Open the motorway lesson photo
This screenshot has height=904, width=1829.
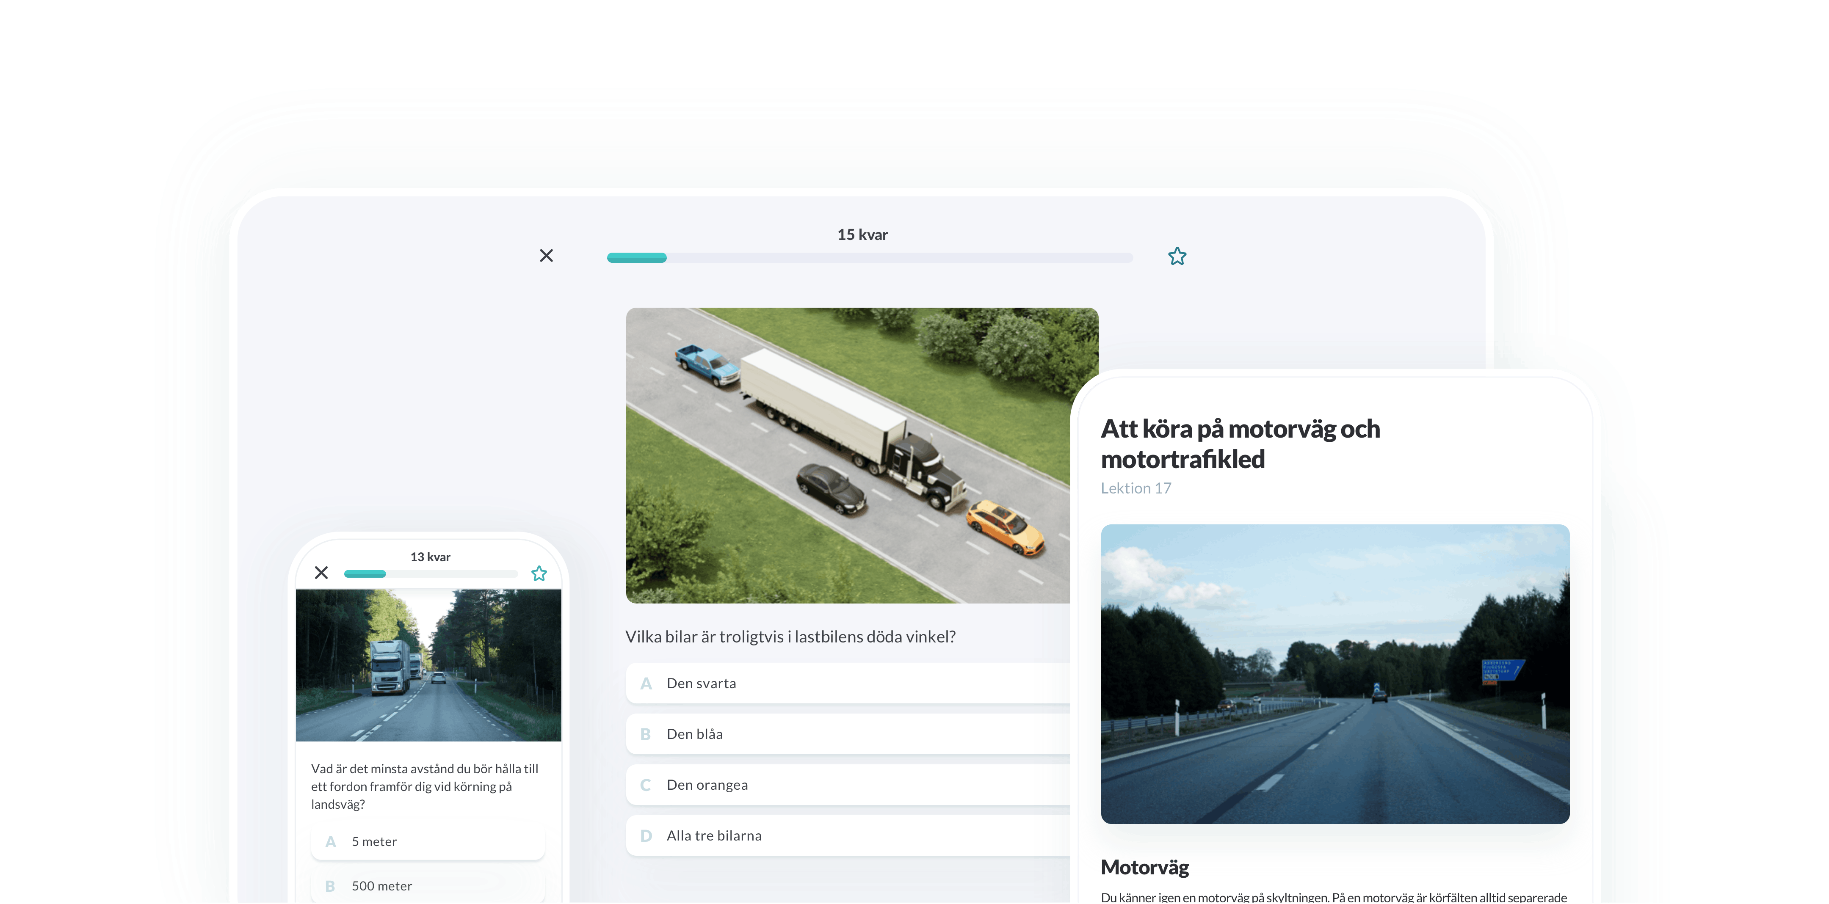[1334, 673]
